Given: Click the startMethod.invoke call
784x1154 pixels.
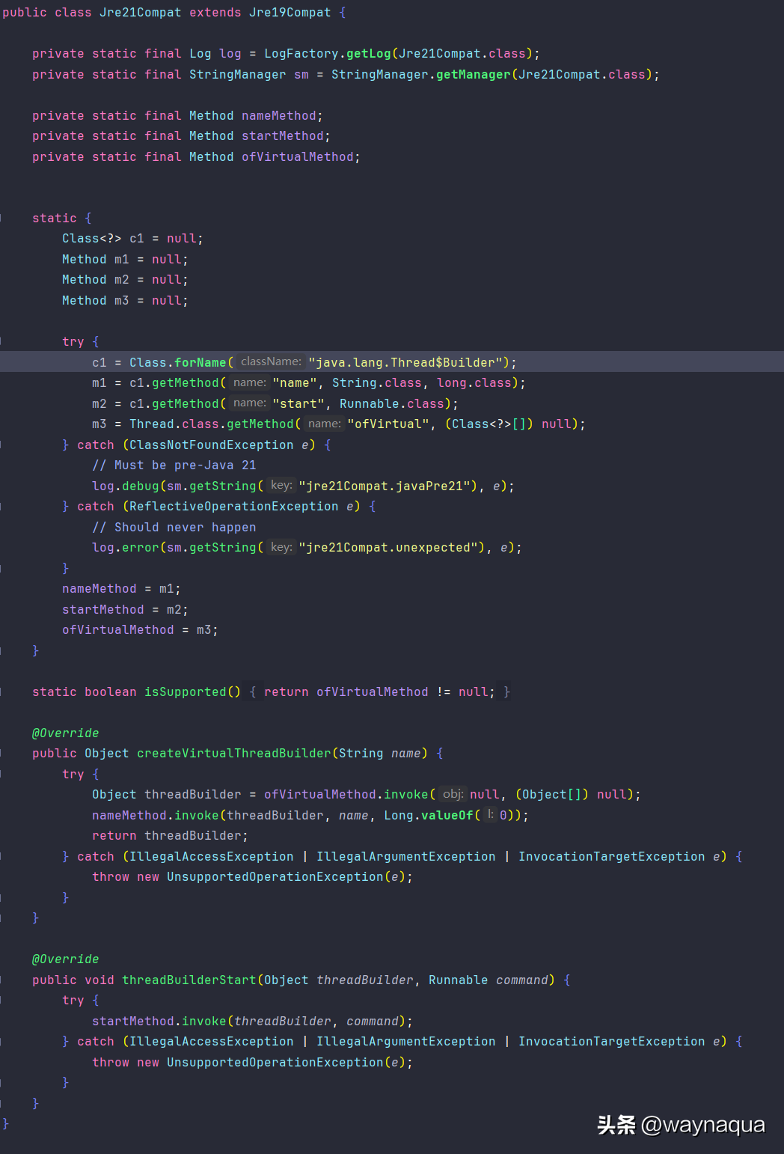Looking at the screenshot, I should [x=159, y=1022].
